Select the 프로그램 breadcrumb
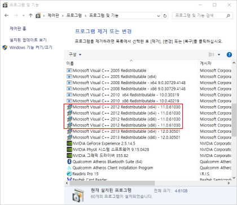The image size is (237, 205). pyautogui.click(x=74, y=15)
